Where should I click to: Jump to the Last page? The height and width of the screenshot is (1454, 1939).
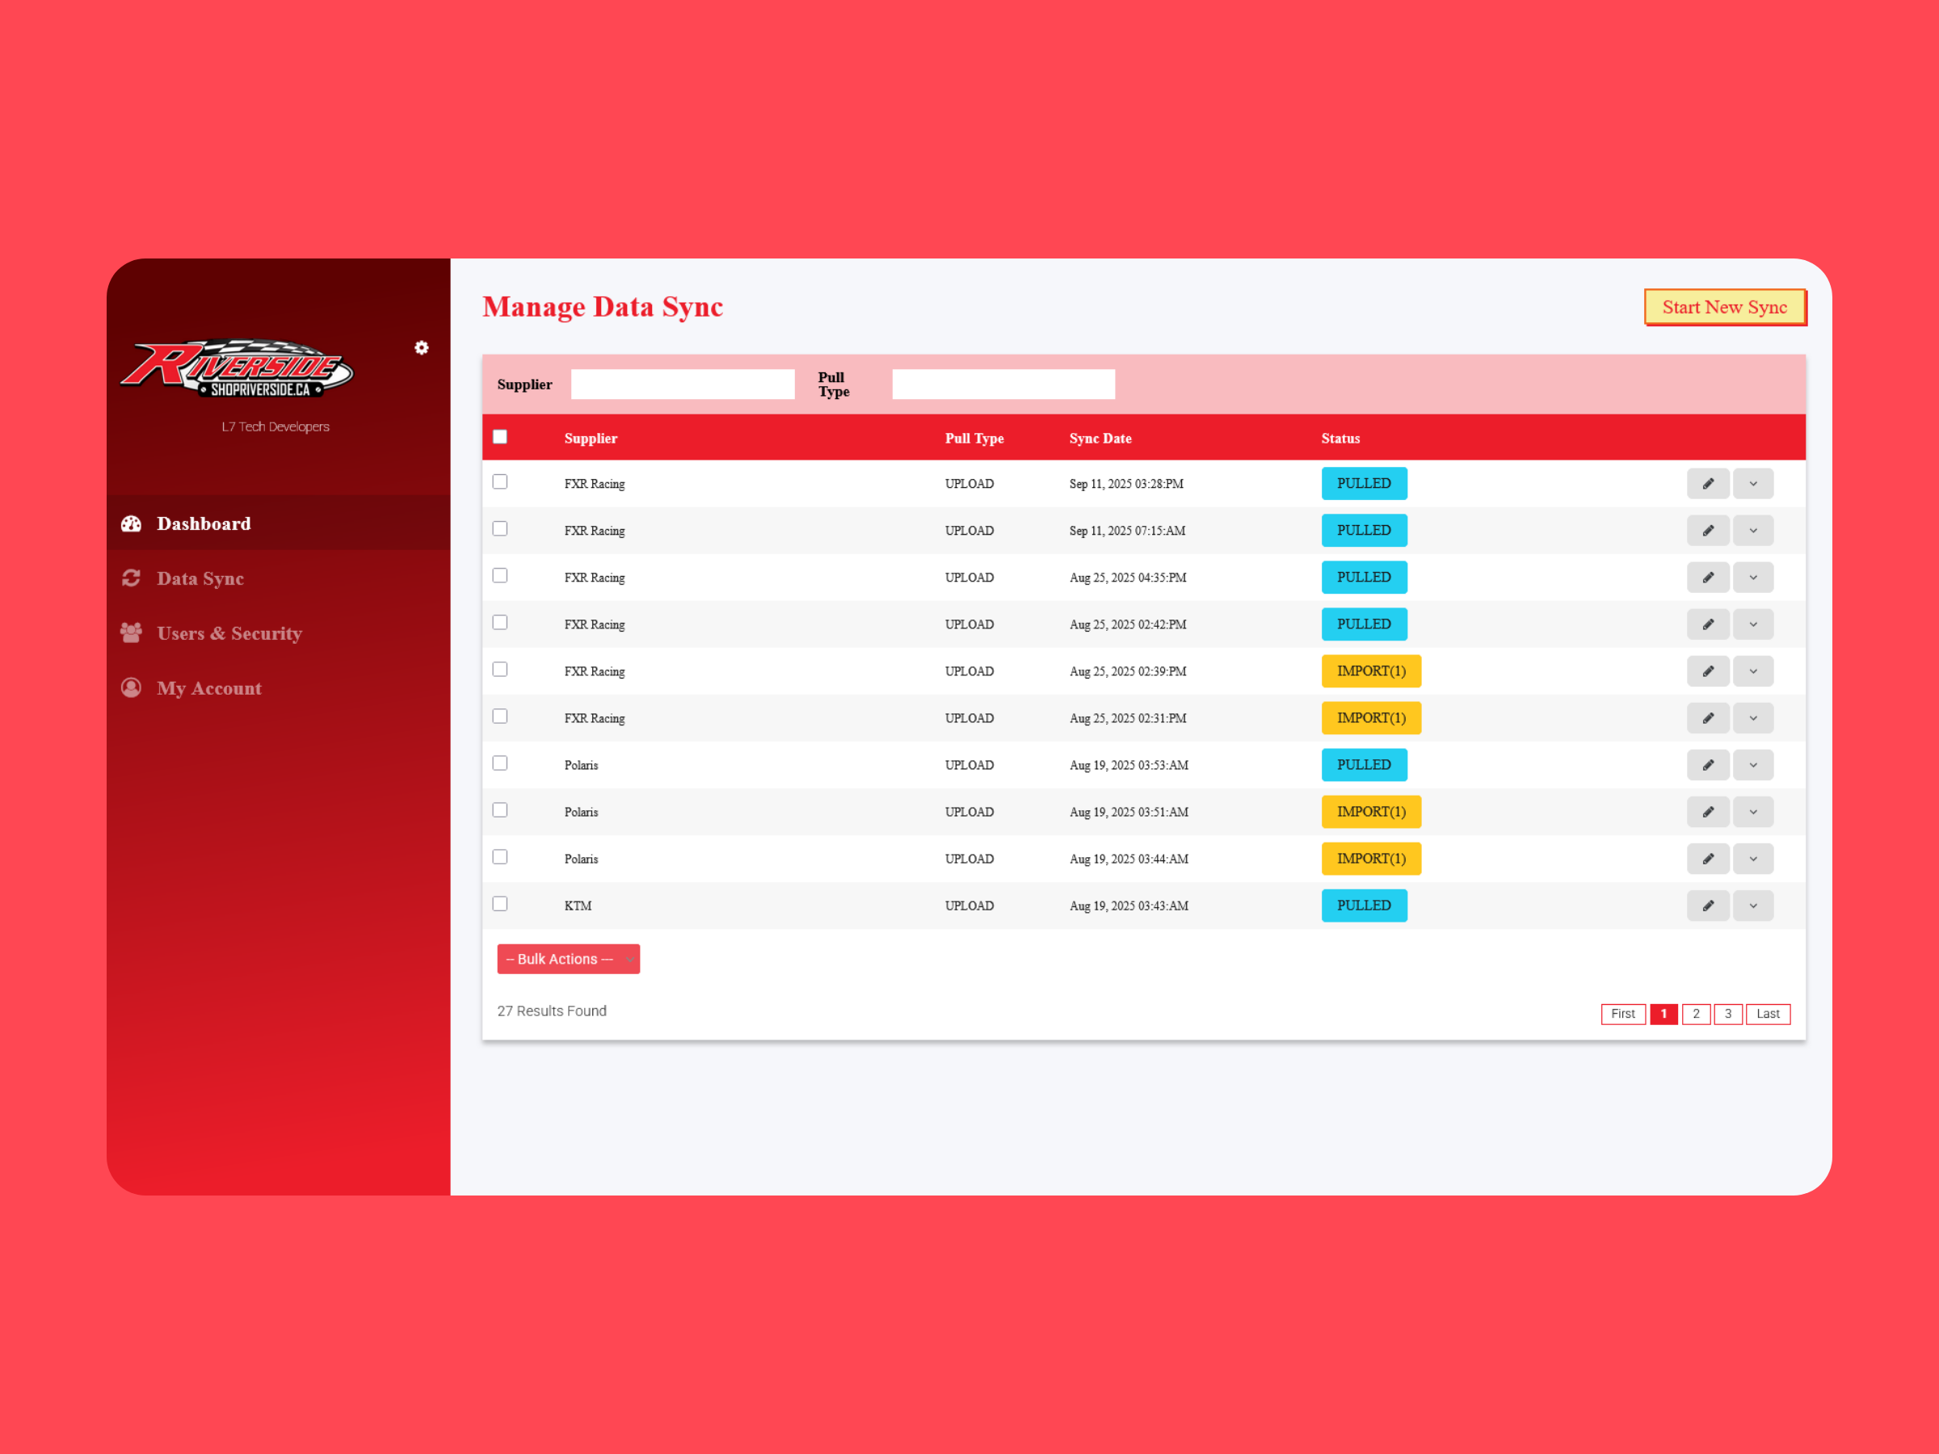1767,1014
